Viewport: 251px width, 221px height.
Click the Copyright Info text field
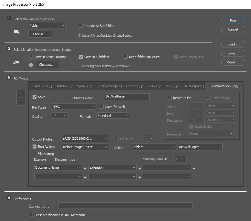click(125, 205)
